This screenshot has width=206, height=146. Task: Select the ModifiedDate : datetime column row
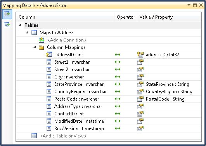(79, 121)
